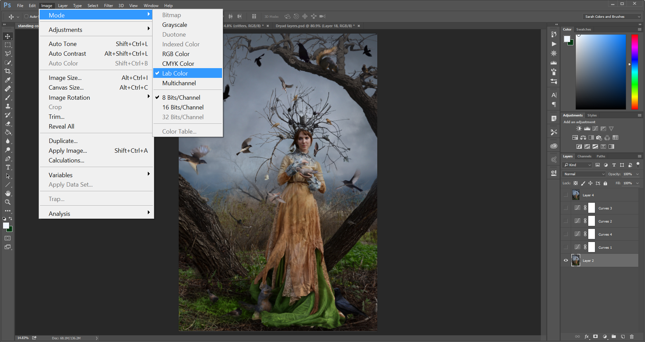Open the Image Size dialog
This screenshot has width=645, height=342.
65,78
